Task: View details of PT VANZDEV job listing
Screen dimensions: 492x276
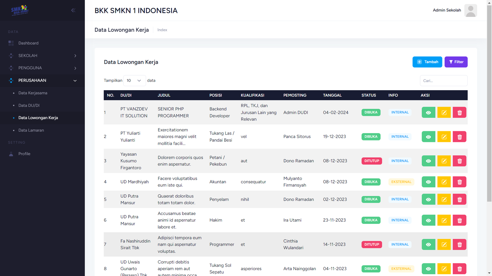Action: (x=428, y=113)
